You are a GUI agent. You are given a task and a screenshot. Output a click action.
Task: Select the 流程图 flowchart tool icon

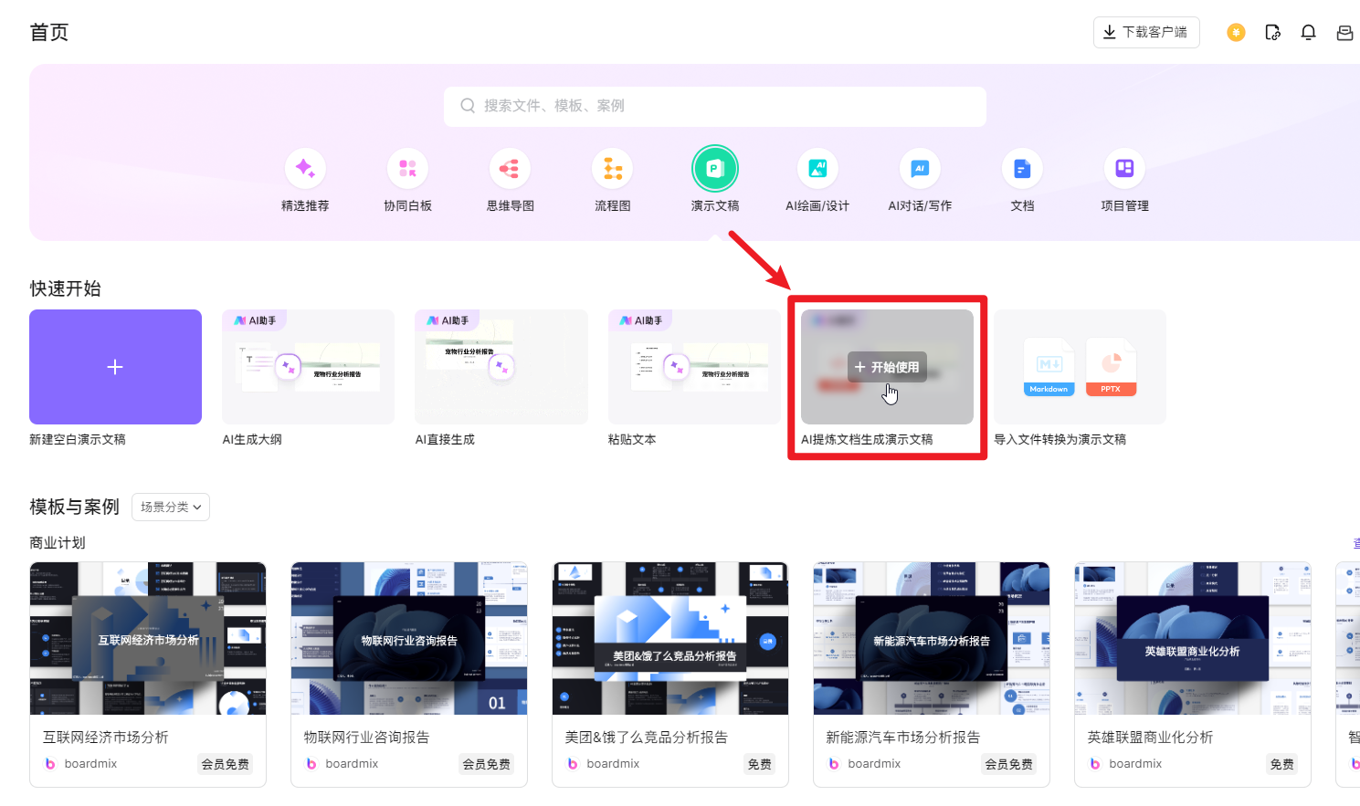pyautogui.click(x=612, y=168)
